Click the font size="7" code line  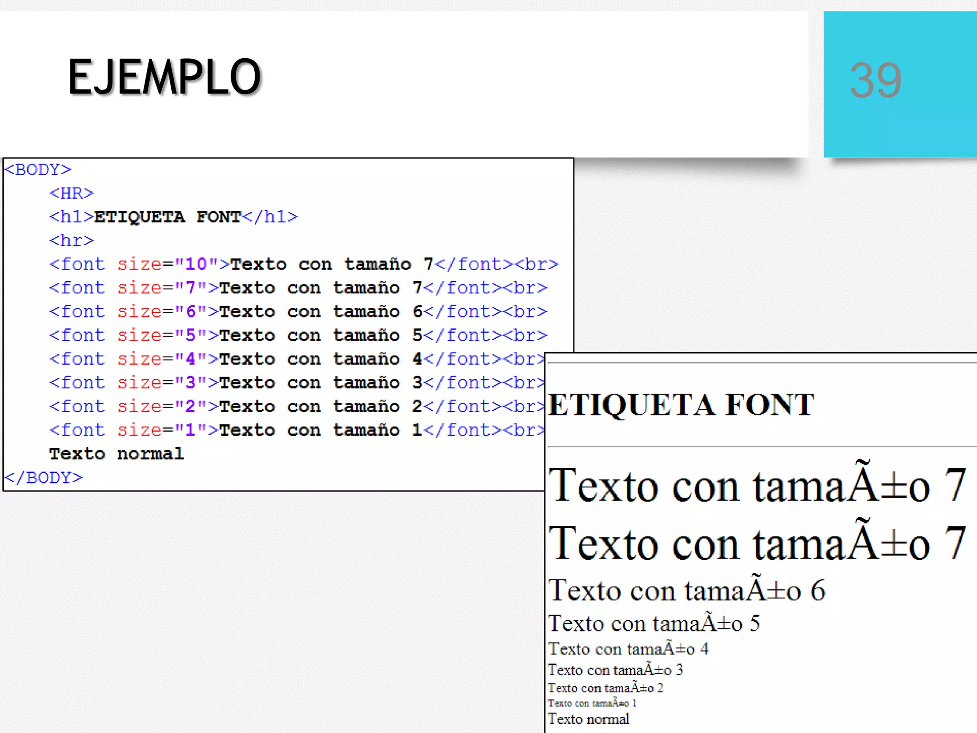[298, 288]
